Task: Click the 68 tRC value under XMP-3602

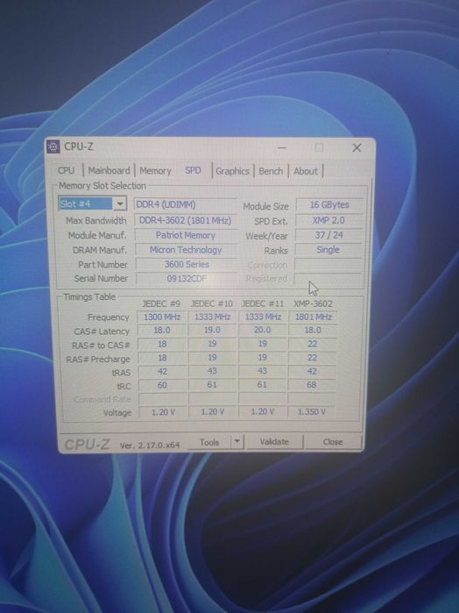Action: click(312, 385)
